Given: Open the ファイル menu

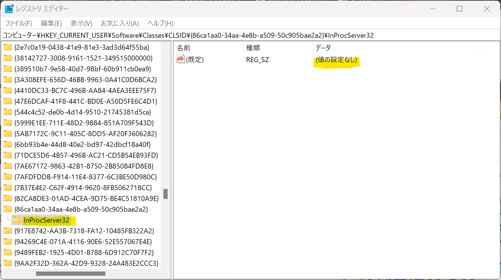Looking at the screenshot, I should click(x=18, y=23).
